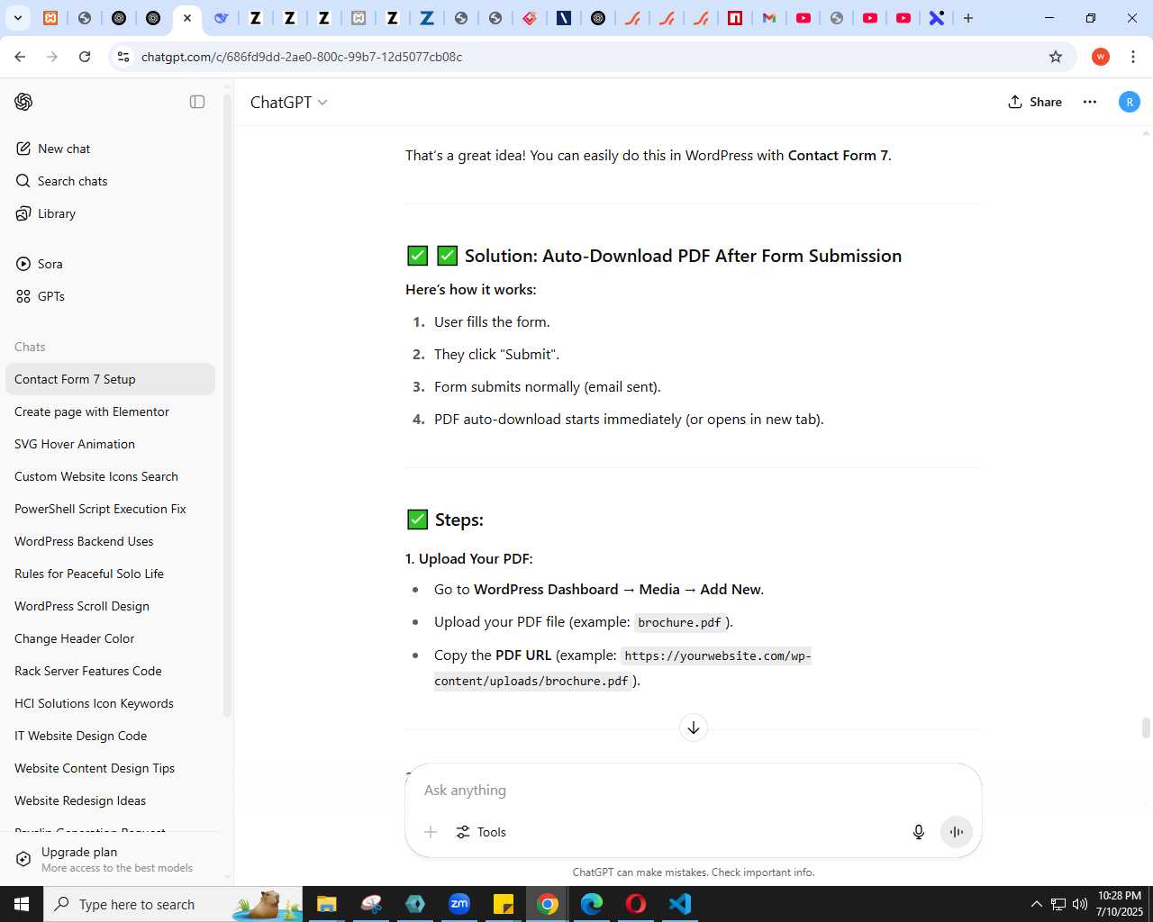Open the HCI Solutions Icon Keywords chat
This screenshot has height=922, width=1153.
click(110, 703)
